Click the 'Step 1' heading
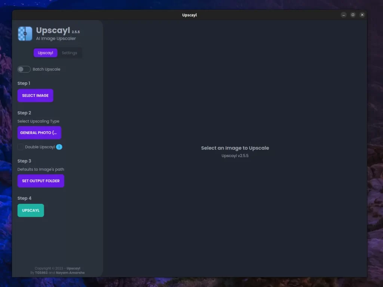Viewport: 383px width, 287px height. point(24,84)
